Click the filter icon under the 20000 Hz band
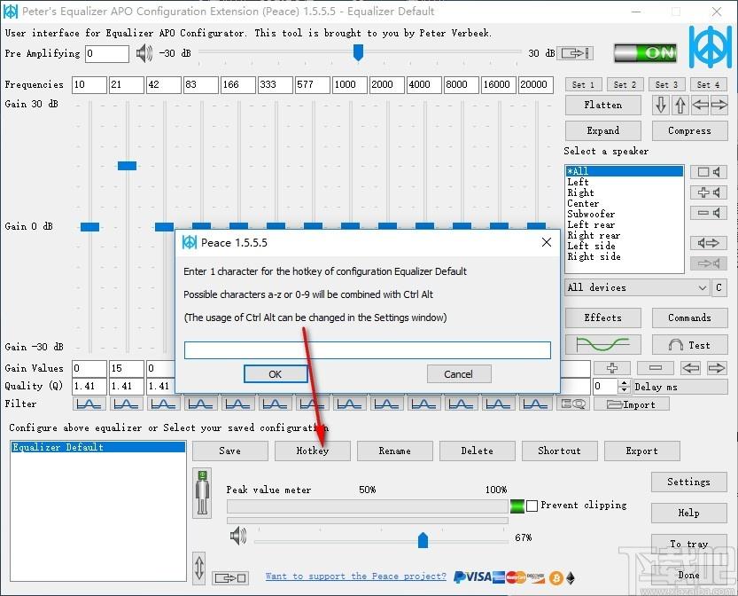Screen dimensions: 738x596 (x=536, y=404)
